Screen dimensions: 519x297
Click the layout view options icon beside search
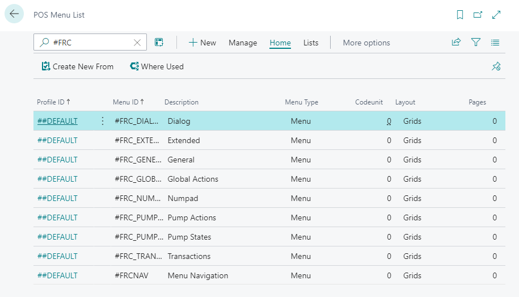point(159,43)
